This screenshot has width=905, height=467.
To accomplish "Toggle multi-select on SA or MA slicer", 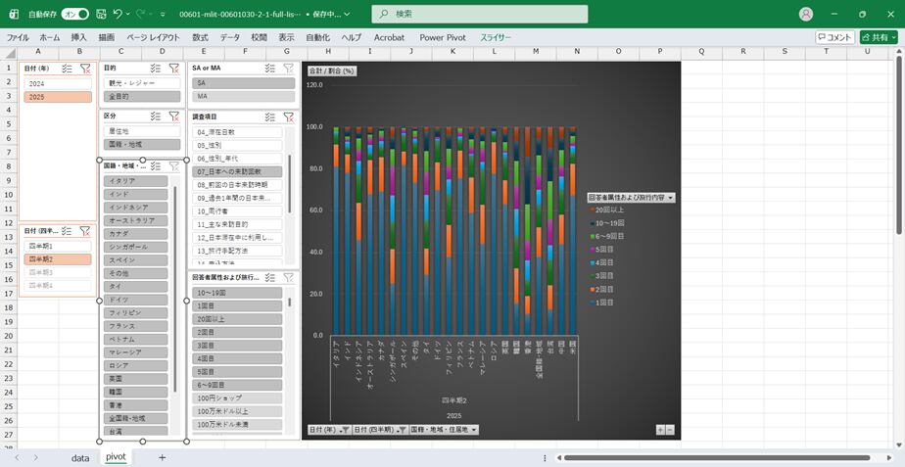I will point(269,69).
